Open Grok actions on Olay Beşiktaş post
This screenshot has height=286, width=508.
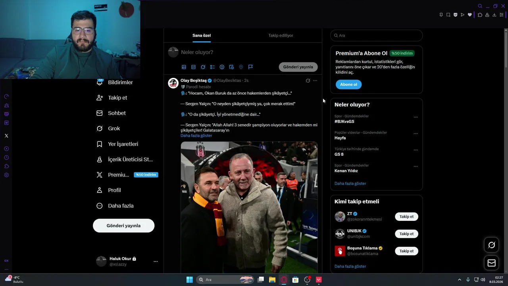(x=308, y=81)
